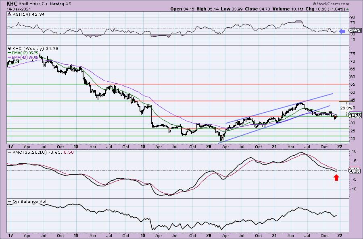Click the -5 level on the PMO axis

[354, 179]
